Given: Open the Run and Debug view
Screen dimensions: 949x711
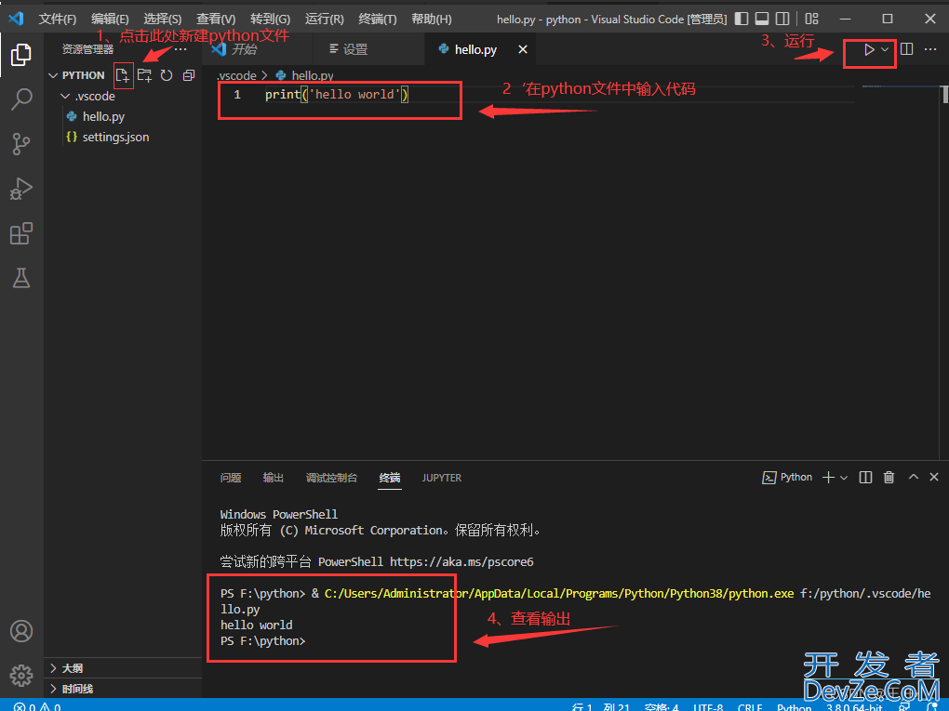Looking at the screenshot, I should click(21, 189).
